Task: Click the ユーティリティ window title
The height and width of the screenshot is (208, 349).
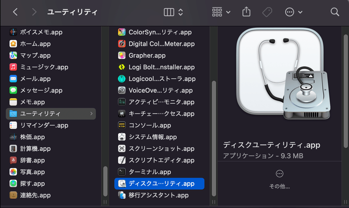Action: (72, 12)
